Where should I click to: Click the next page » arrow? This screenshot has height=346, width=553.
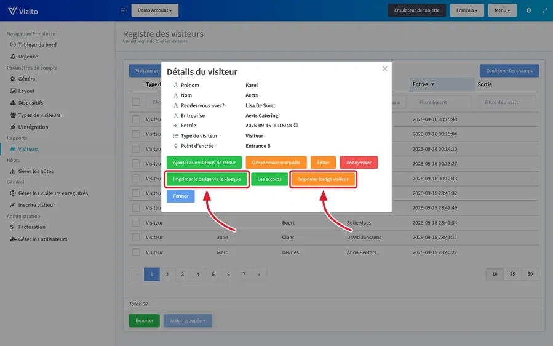[x=259, y=274]
